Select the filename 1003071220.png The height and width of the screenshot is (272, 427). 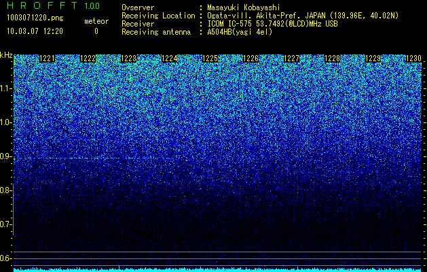[35, 18]
